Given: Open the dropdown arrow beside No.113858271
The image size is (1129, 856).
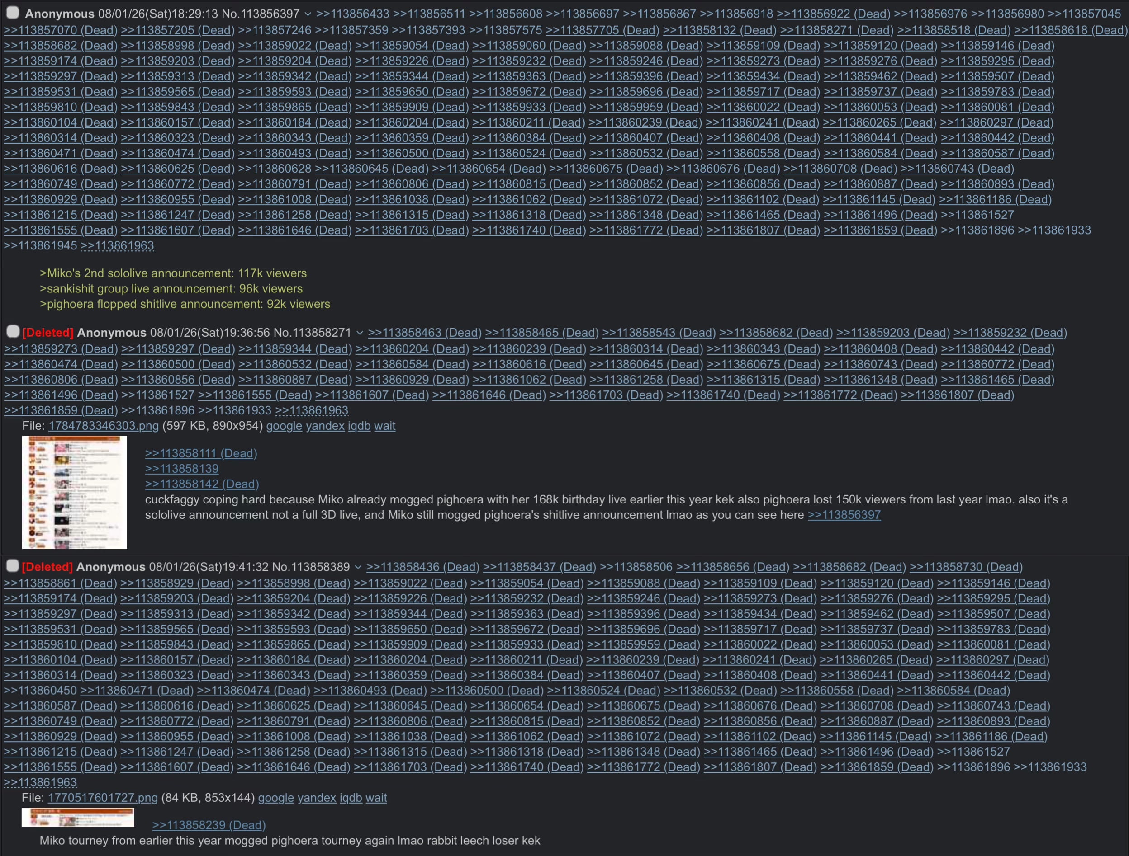Looking at the screenshot, I should click(x=360, y=333).
